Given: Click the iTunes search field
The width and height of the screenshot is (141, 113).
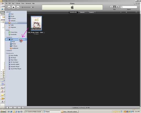Looking at the screenshot, I should 129,7.
